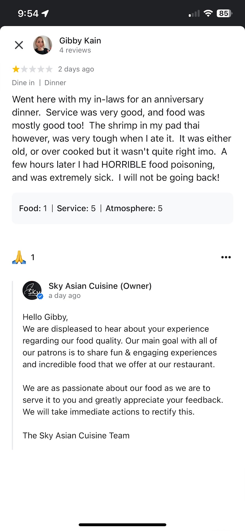The height and width of the screenshot is (531, 245).
Task: Tap the Dine in | Dinner label
Action: click(39, 83)
